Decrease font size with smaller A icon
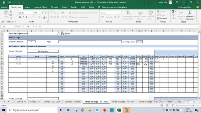 pyautogui.click(x=46, y=13)
